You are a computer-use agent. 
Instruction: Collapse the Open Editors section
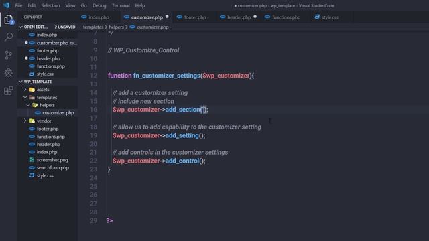click(21, 27)
